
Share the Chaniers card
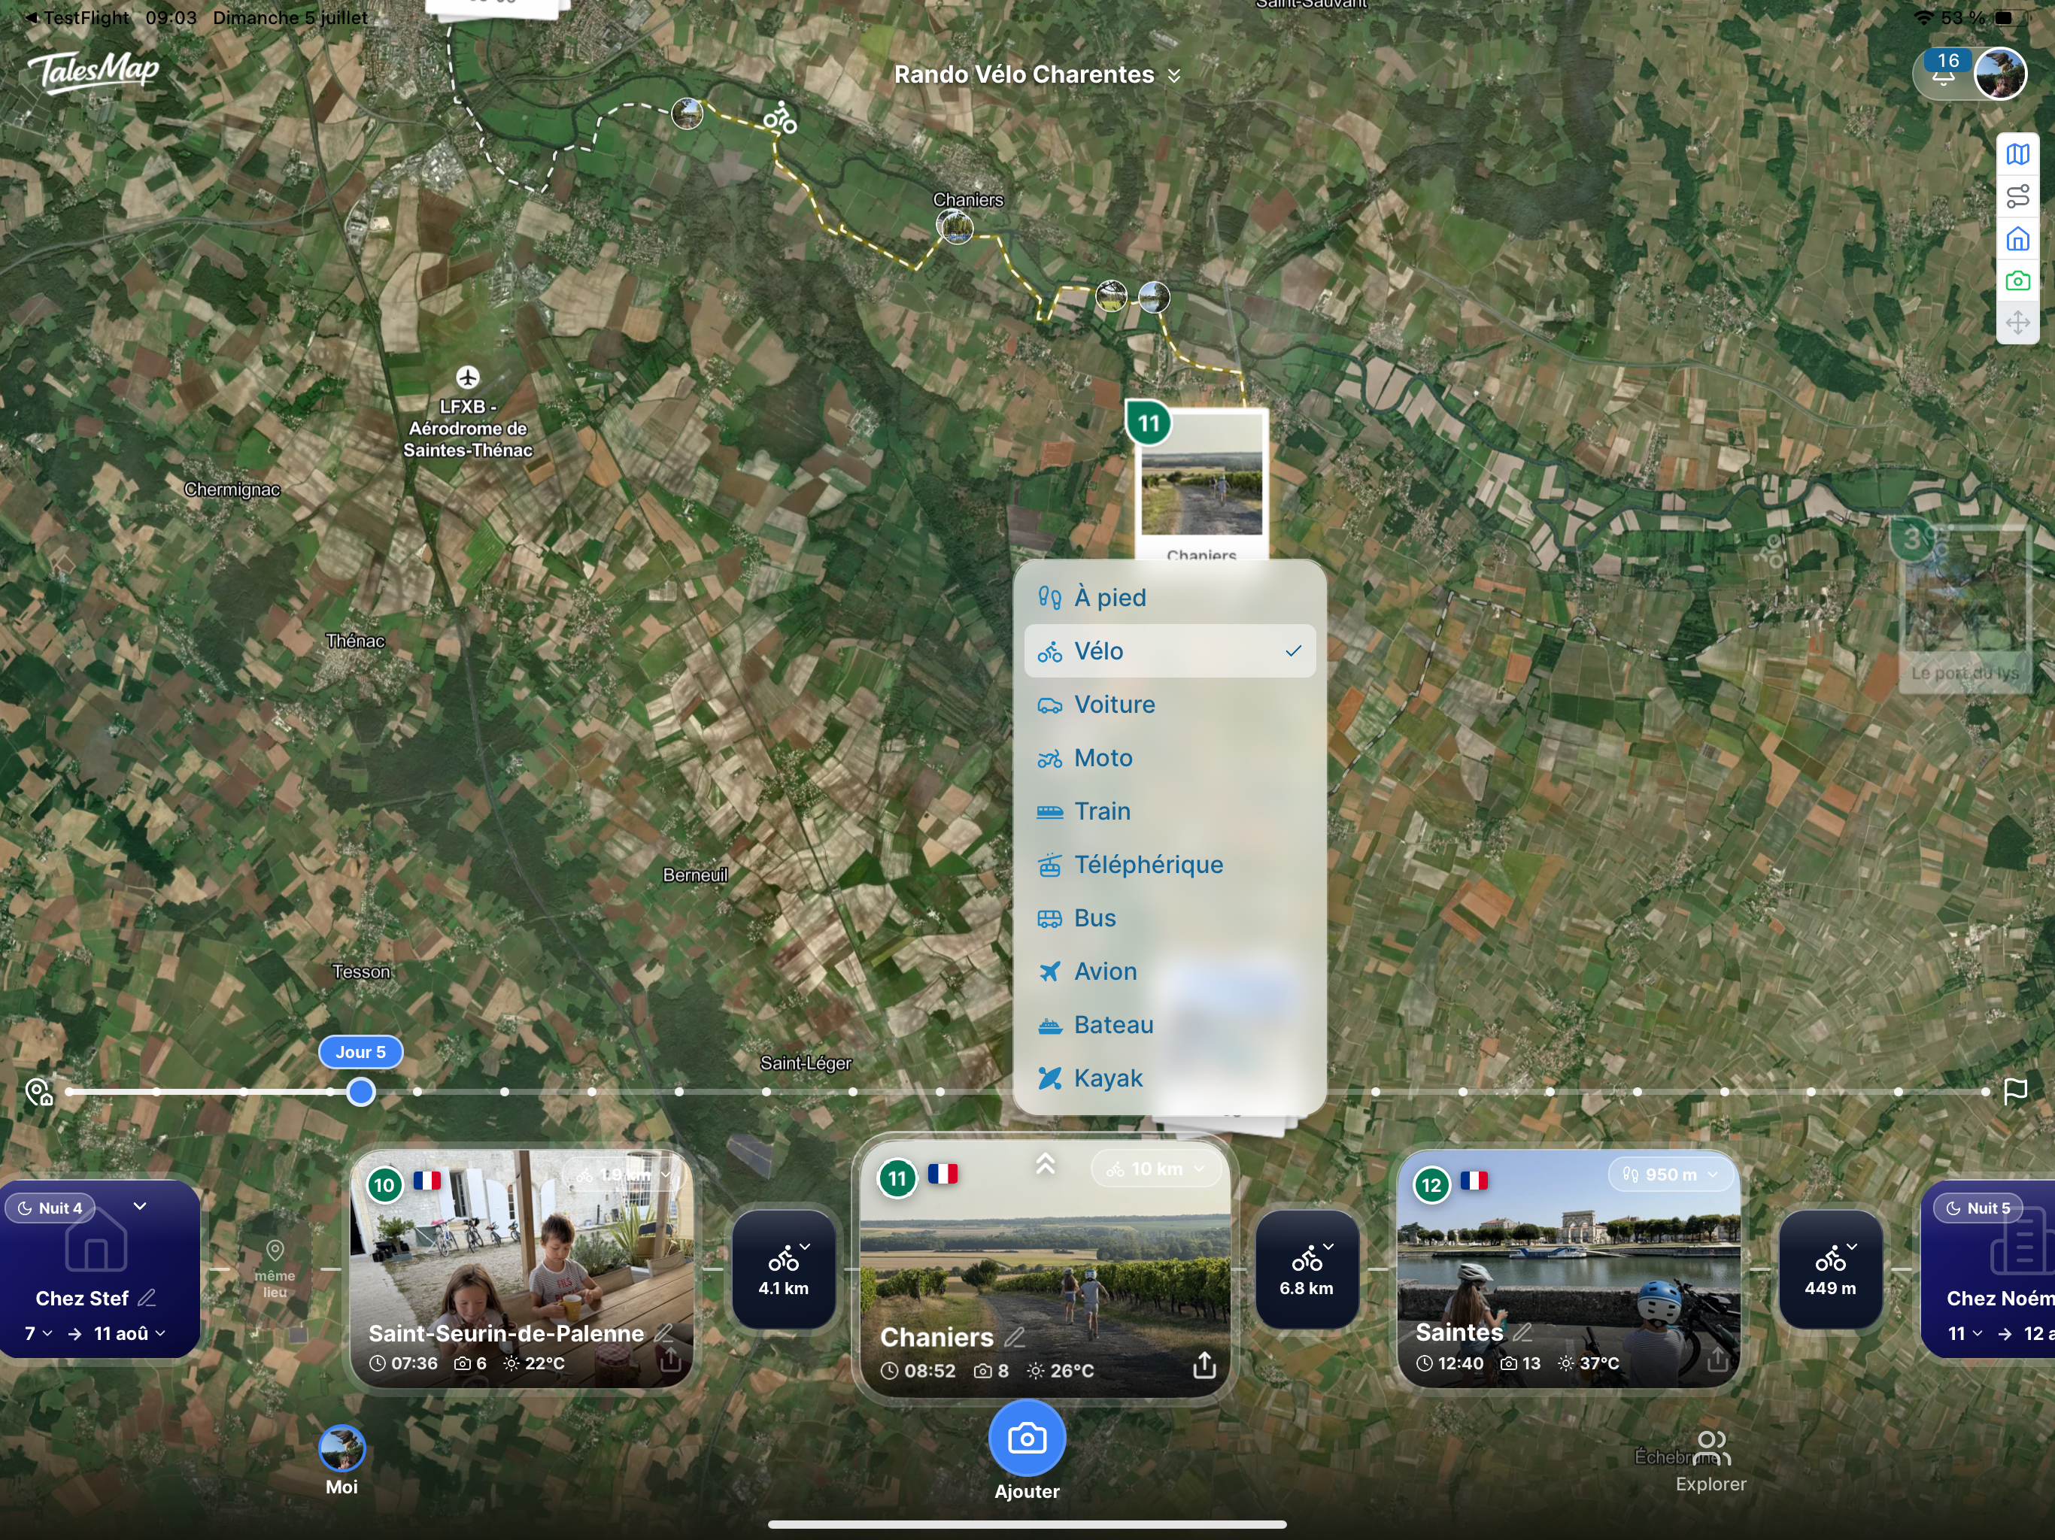[1204, 1366]
